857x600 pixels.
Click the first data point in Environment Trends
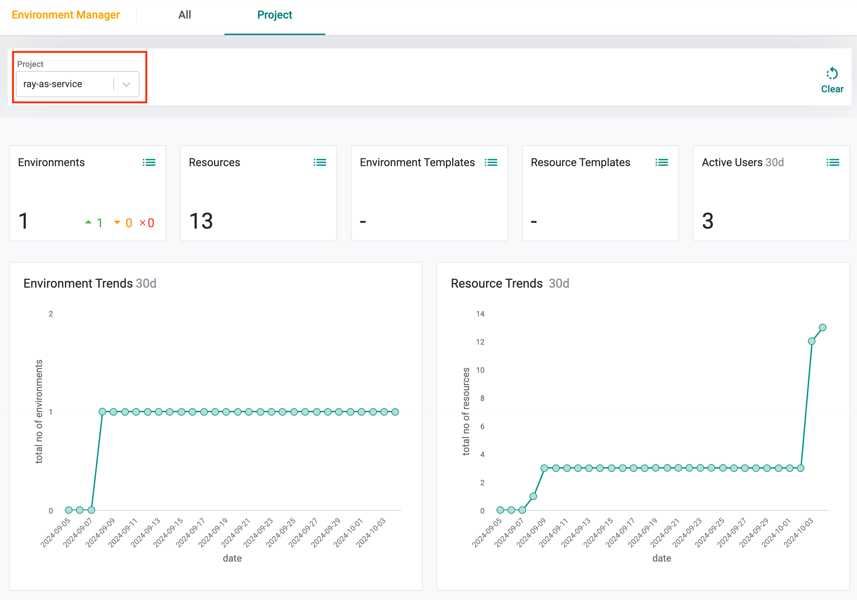[69, 510]
